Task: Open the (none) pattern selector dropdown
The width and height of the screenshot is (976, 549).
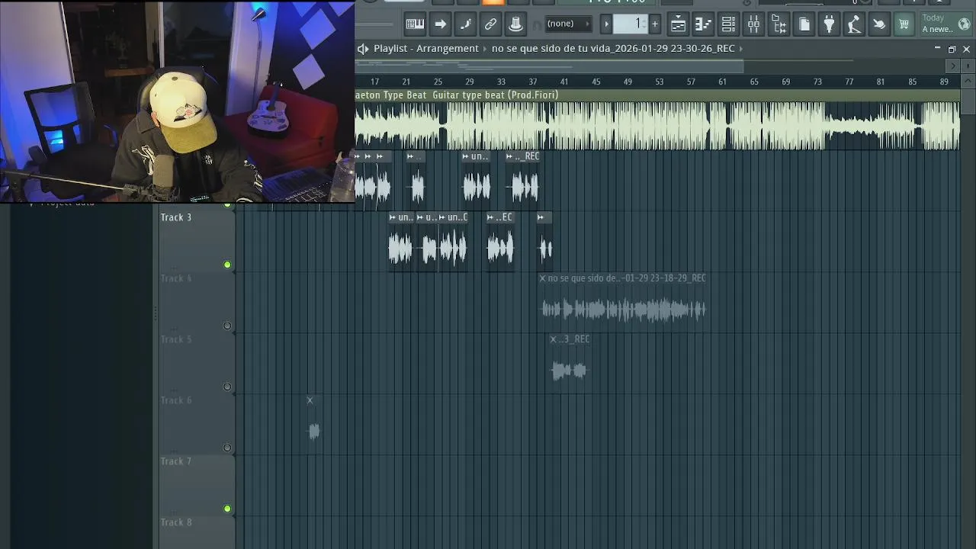Action: tap(567, 24)
